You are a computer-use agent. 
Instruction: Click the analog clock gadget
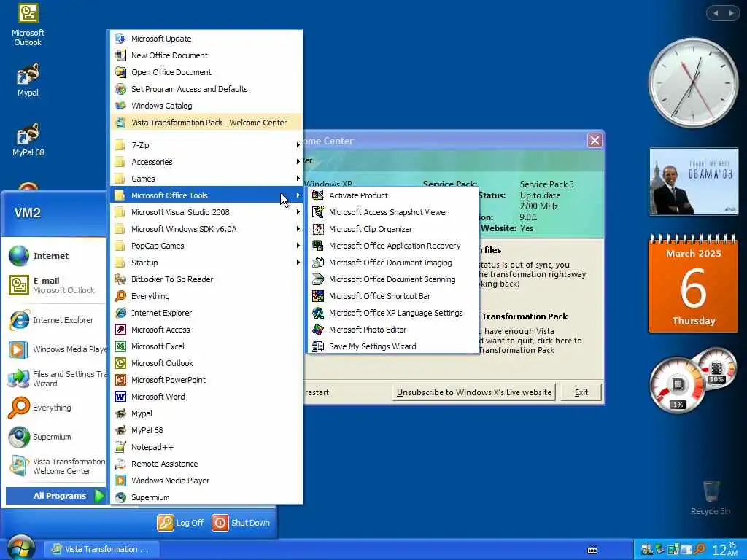693,83
